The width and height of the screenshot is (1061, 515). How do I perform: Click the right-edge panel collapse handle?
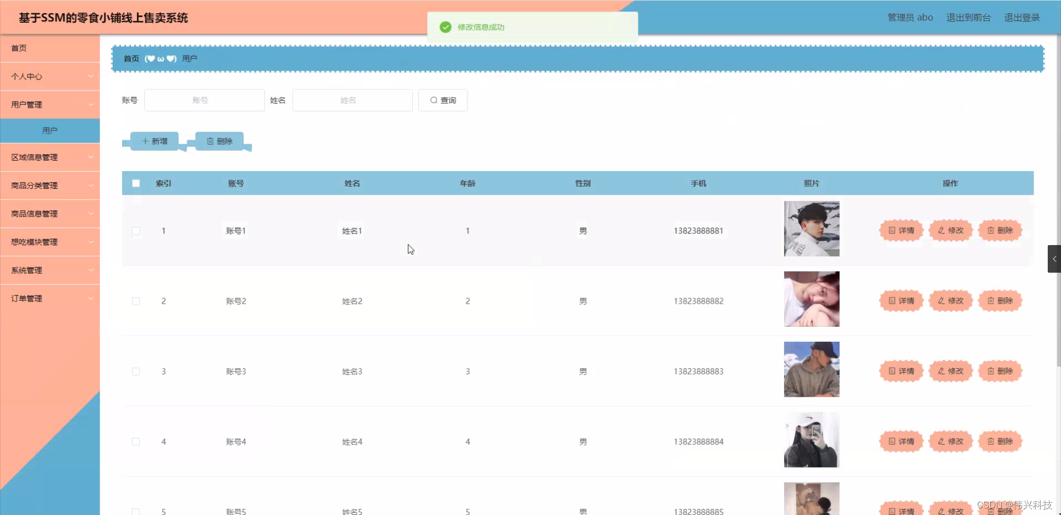pyautogui.click(x=1054, y=258)
